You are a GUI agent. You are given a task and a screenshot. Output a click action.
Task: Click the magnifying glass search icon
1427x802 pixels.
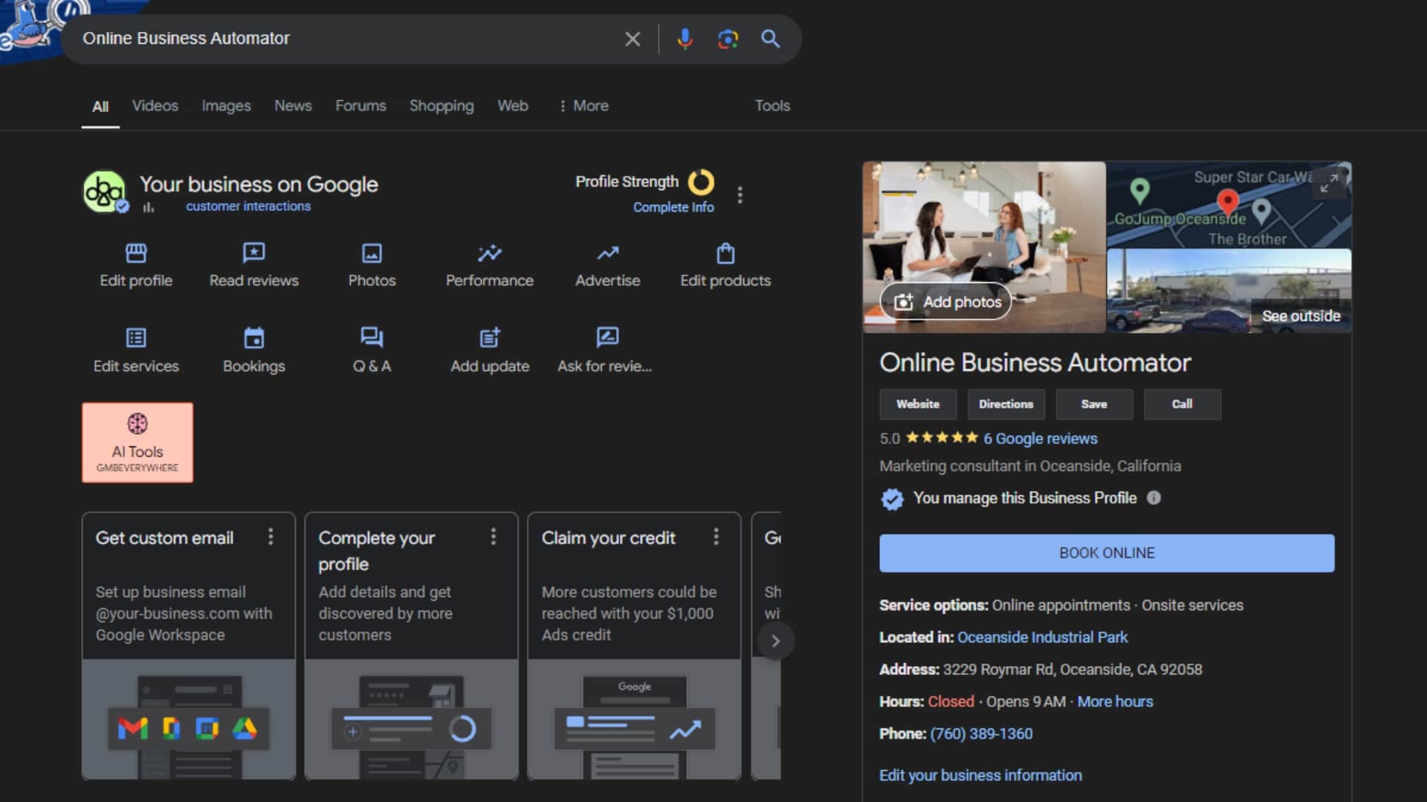(x=771, y=39)
